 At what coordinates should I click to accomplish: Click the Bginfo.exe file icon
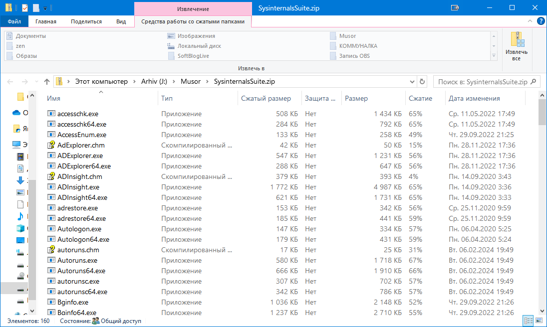click(x=51, y=302)
